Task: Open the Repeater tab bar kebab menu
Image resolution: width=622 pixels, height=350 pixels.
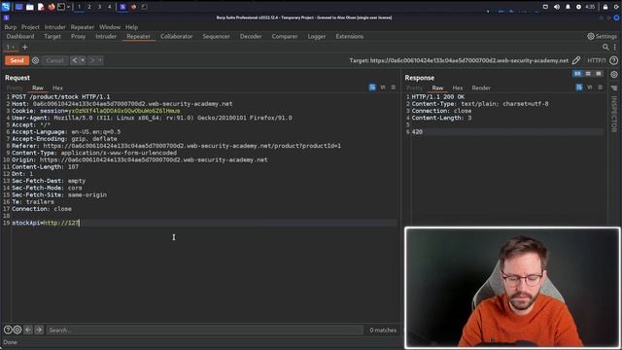Action: pyautogui.click(x=615, y=48)
